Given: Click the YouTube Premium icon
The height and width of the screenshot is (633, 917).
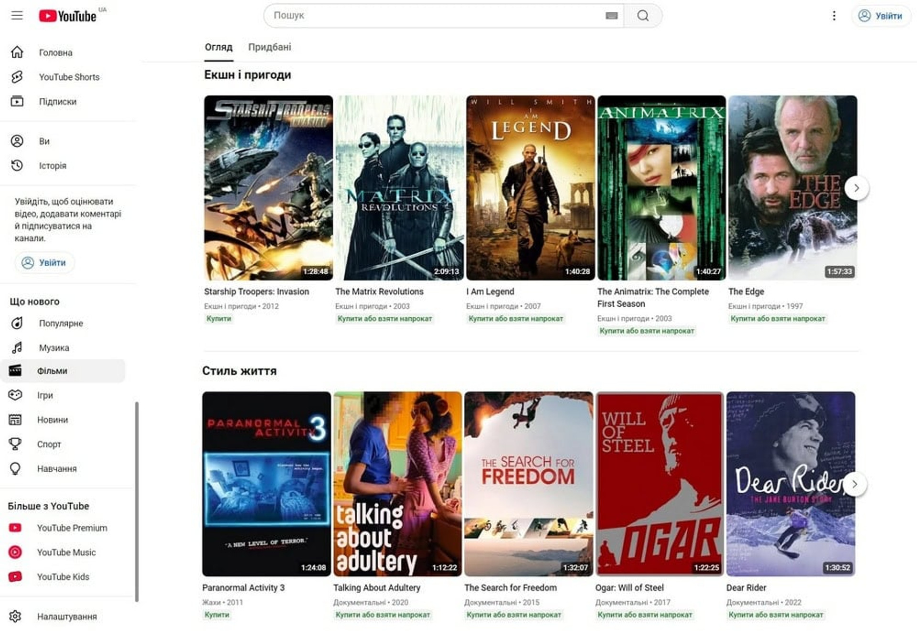Looking at the screenshot, I should (x=15, y=528).
